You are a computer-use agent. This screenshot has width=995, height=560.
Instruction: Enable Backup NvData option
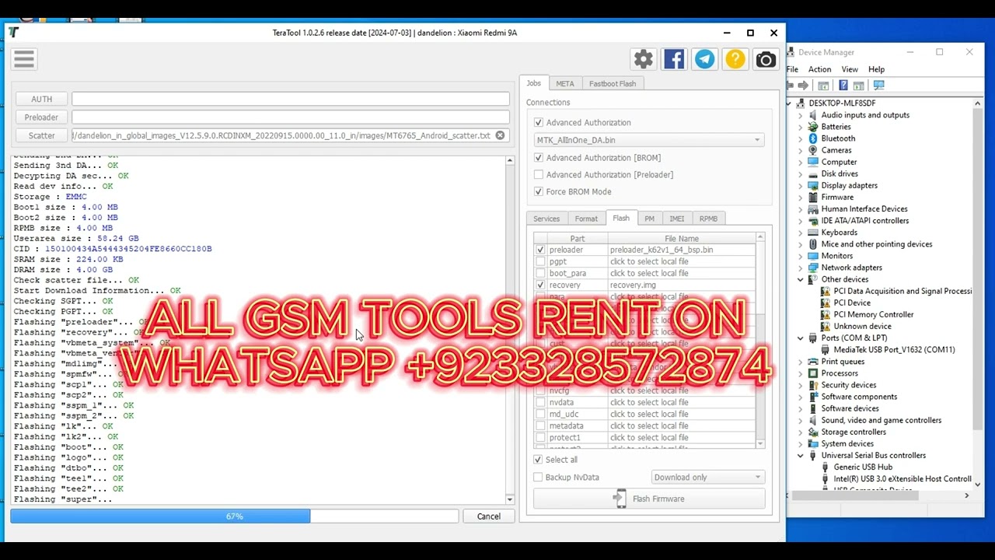(x=539, y=477)
